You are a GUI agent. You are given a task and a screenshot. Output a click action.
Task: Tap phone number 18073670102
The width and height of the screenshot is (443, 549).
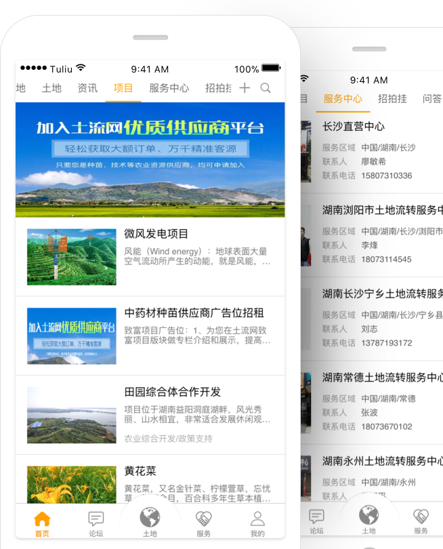click(x=387, y=426)
